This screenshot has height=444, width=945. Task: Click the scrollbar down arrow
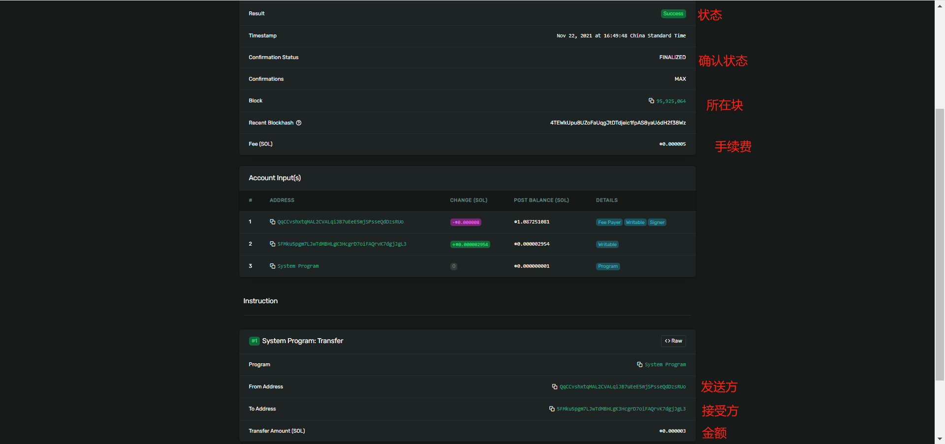coord(940,439)
